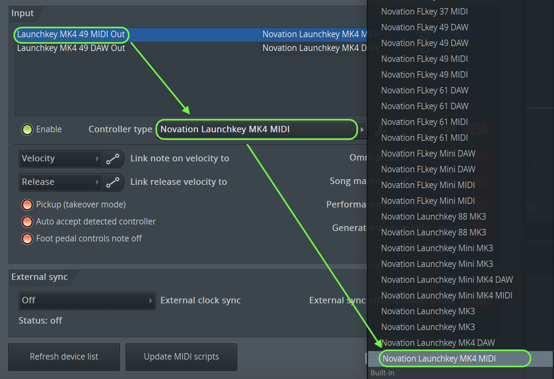Open the Release dropdown
The width and height of the screenshot is (554, 379).
[60, 182]
